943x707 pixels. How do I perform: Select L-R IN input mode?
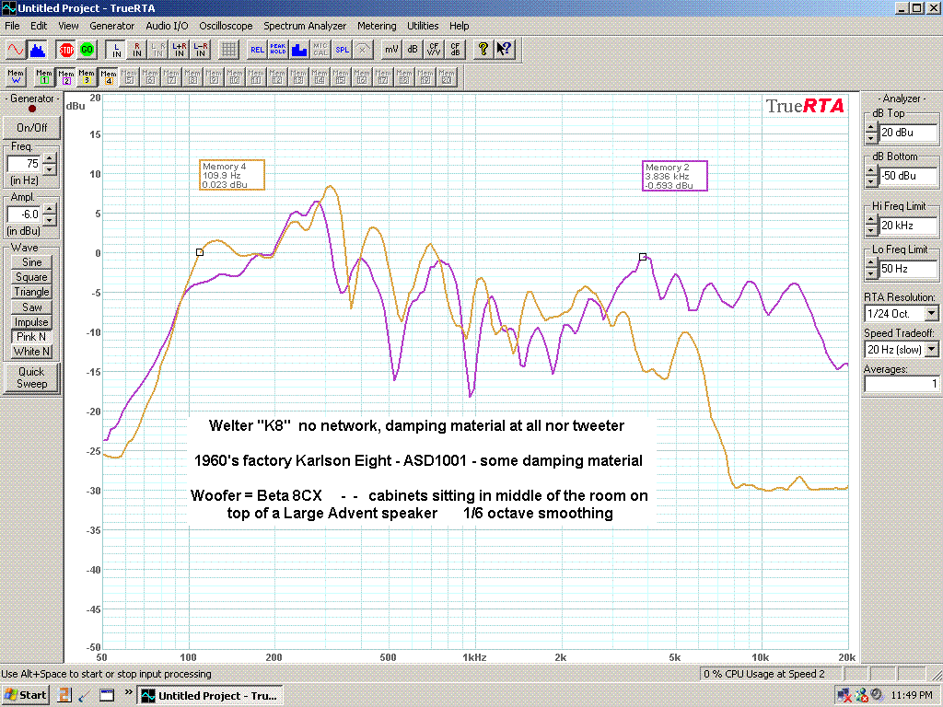pyautogui.click(x=200, y=50)
